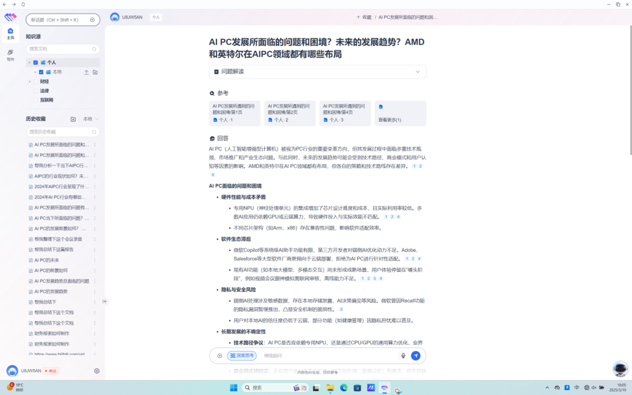
Task: Click the add folder icon beside 历史收藏
Action: pyautogui.click(x=73, y=119)
